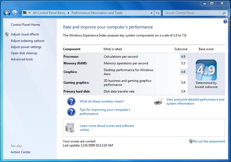Close the Control Panel window
Viewport: 231px width, 162px height.
(x=222, y=3)
